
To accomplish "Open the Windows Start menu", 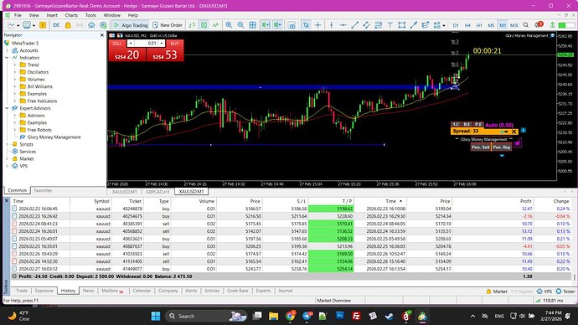I will (156, 316).
